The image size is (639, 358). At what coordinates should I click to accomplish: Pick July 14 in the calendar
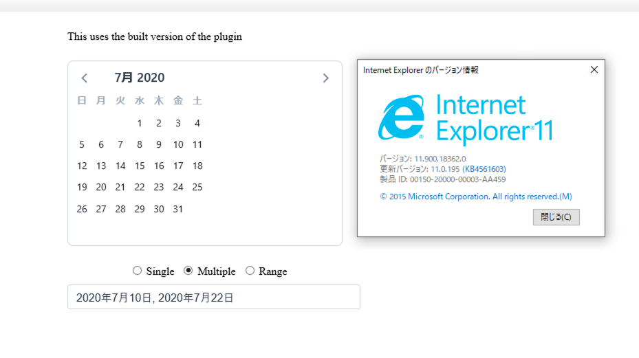tap(120, 166)
